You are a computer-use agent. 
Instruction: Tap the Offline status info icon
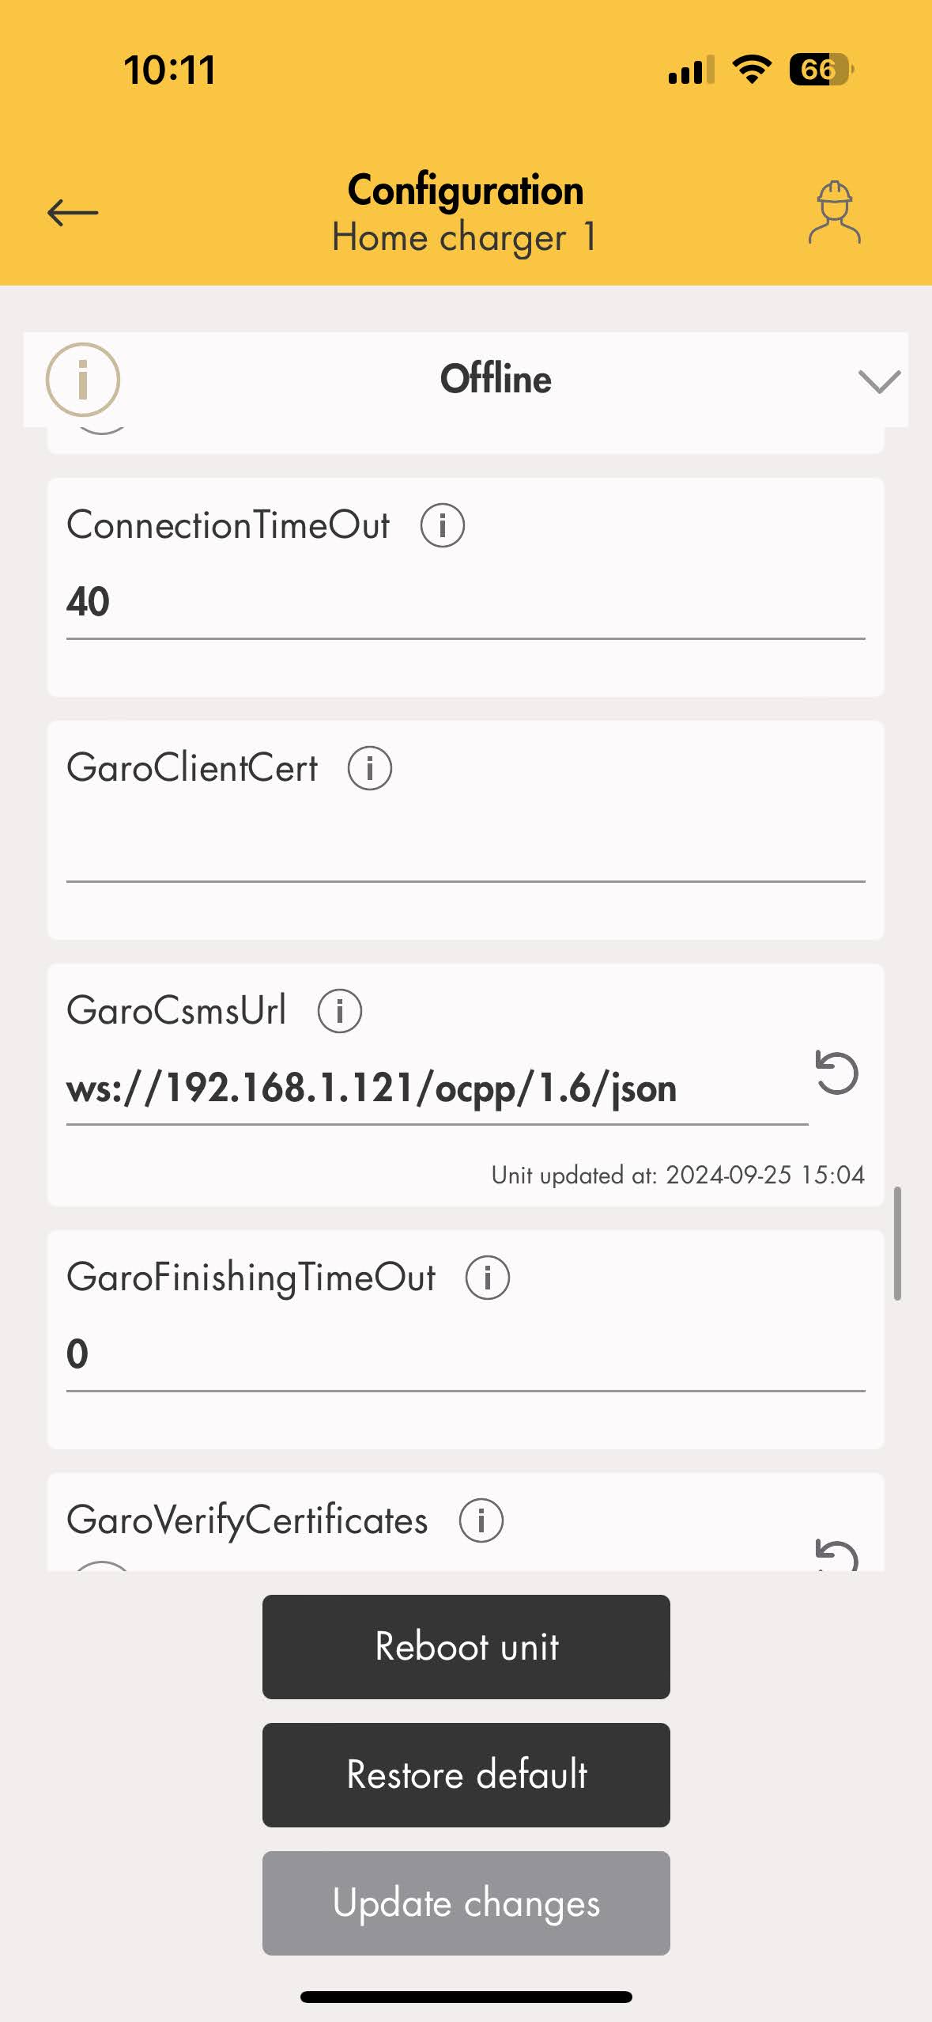pos(83,380)
